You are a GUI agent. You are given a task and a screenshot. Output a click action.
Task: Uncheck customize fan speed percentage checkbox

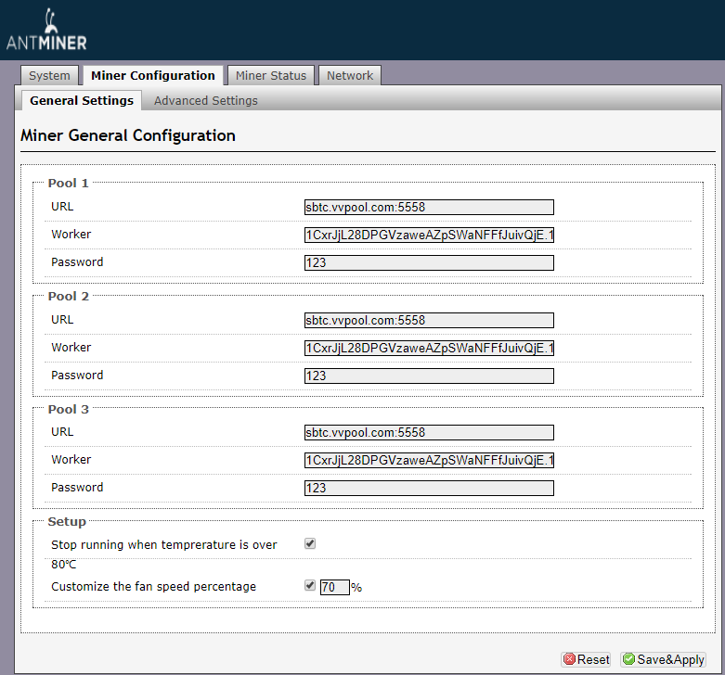click(x=310, y=586)
